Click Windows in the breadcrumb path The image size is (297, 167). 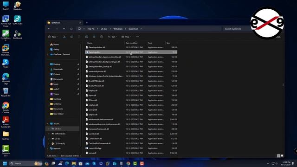[x=118, y=29]
